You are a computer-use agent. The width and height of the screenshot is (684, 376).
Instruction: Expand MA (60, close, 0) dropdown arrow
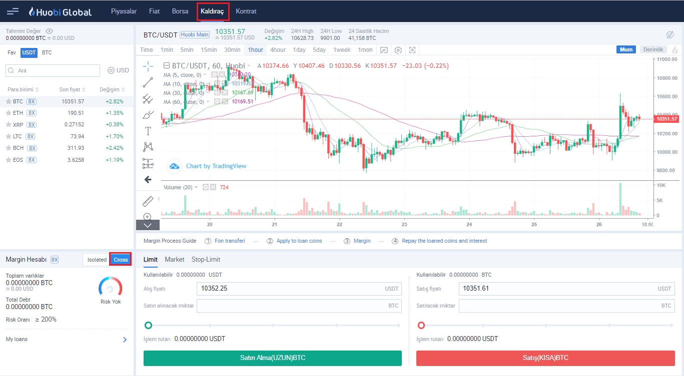209,101
